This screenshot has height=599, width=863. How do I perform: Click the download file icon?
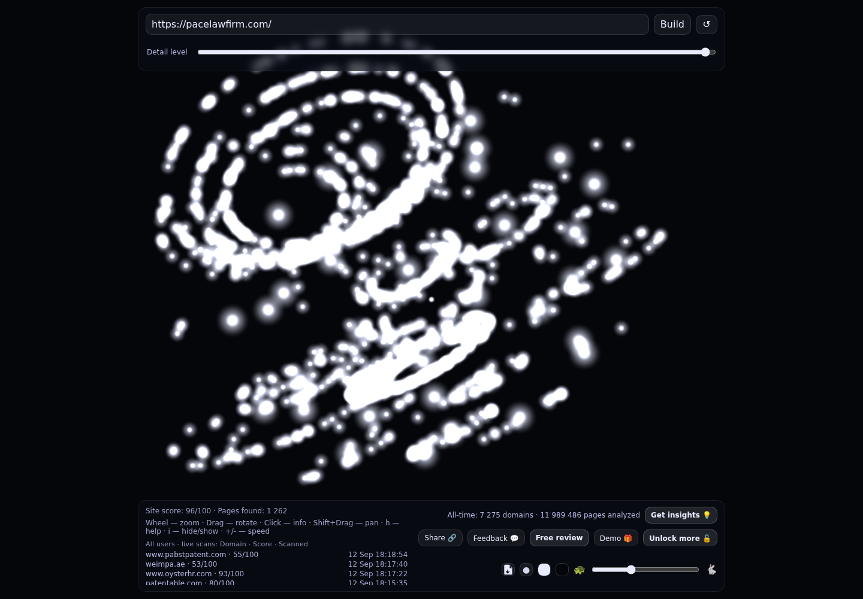508,570
